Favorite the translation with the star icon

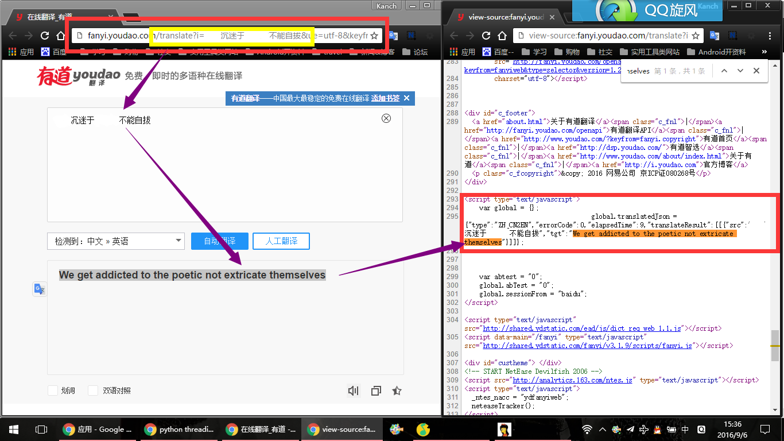click(397, 391)
